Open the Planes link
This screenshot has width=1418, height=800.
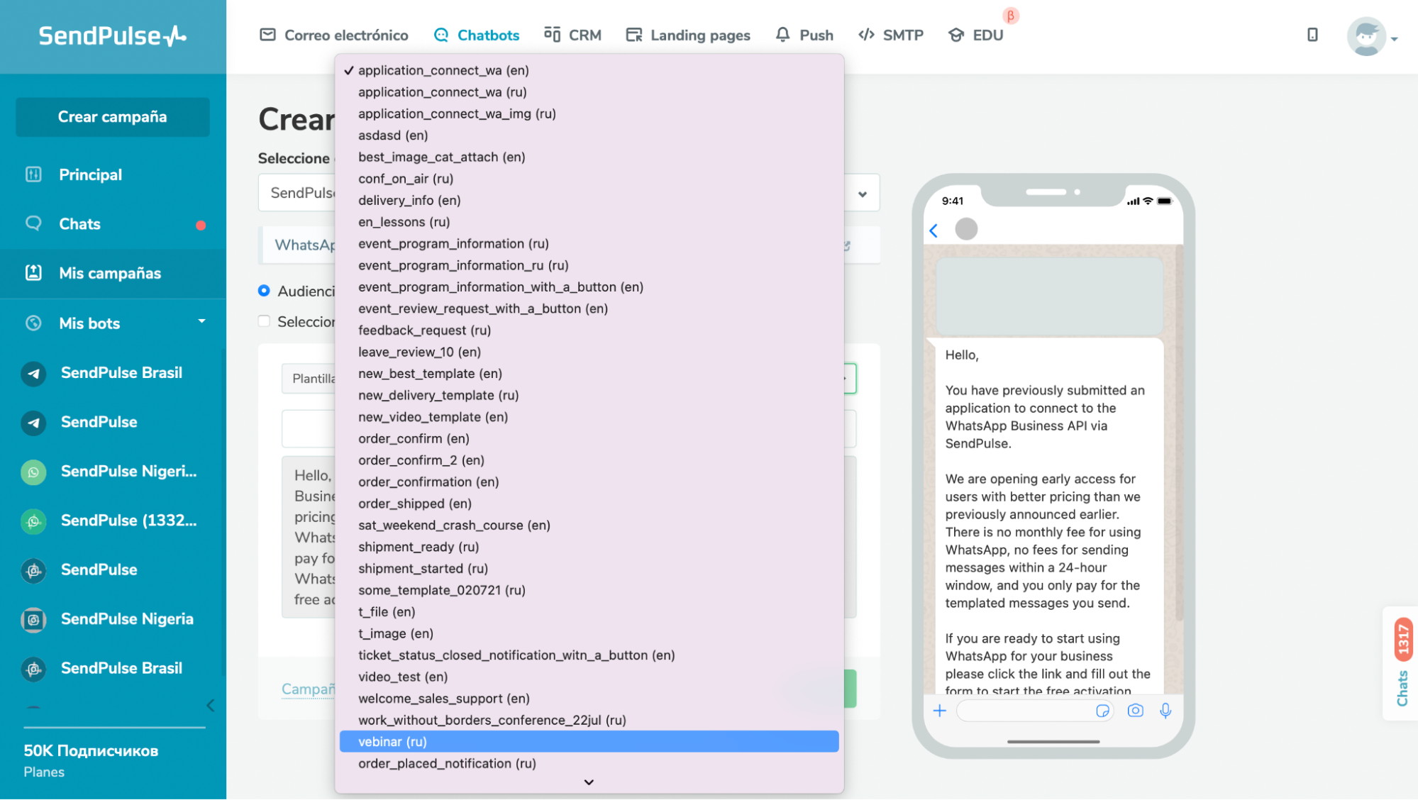tap(44, 772)
